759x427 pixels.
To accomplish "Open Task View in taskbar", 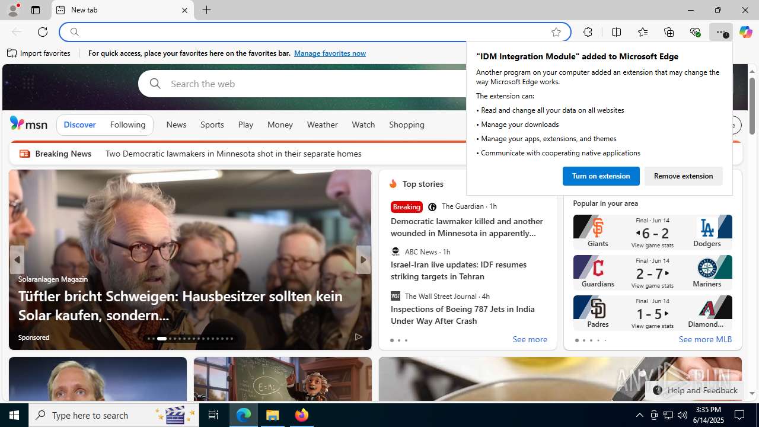I will click(213, 415).
